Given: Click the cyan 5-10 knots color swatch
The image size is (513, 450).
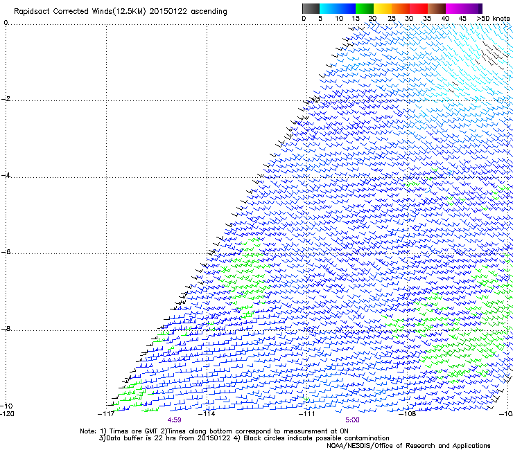Looking at the screenshot, I should (x=329, y=8).
